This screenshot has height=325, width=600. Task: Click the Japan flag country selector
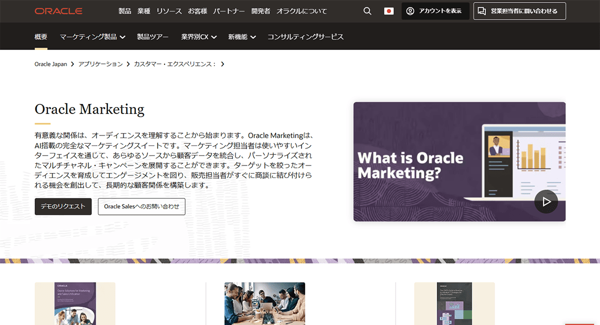click(388, 10)
